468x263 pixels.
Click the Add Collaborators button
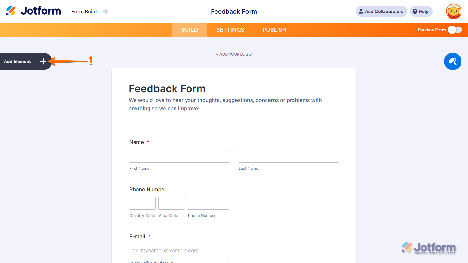point(381,11)
